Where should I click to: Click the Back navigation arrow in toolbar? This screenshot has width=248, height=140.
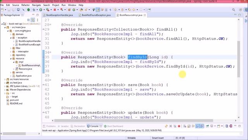tap(134, 10)
